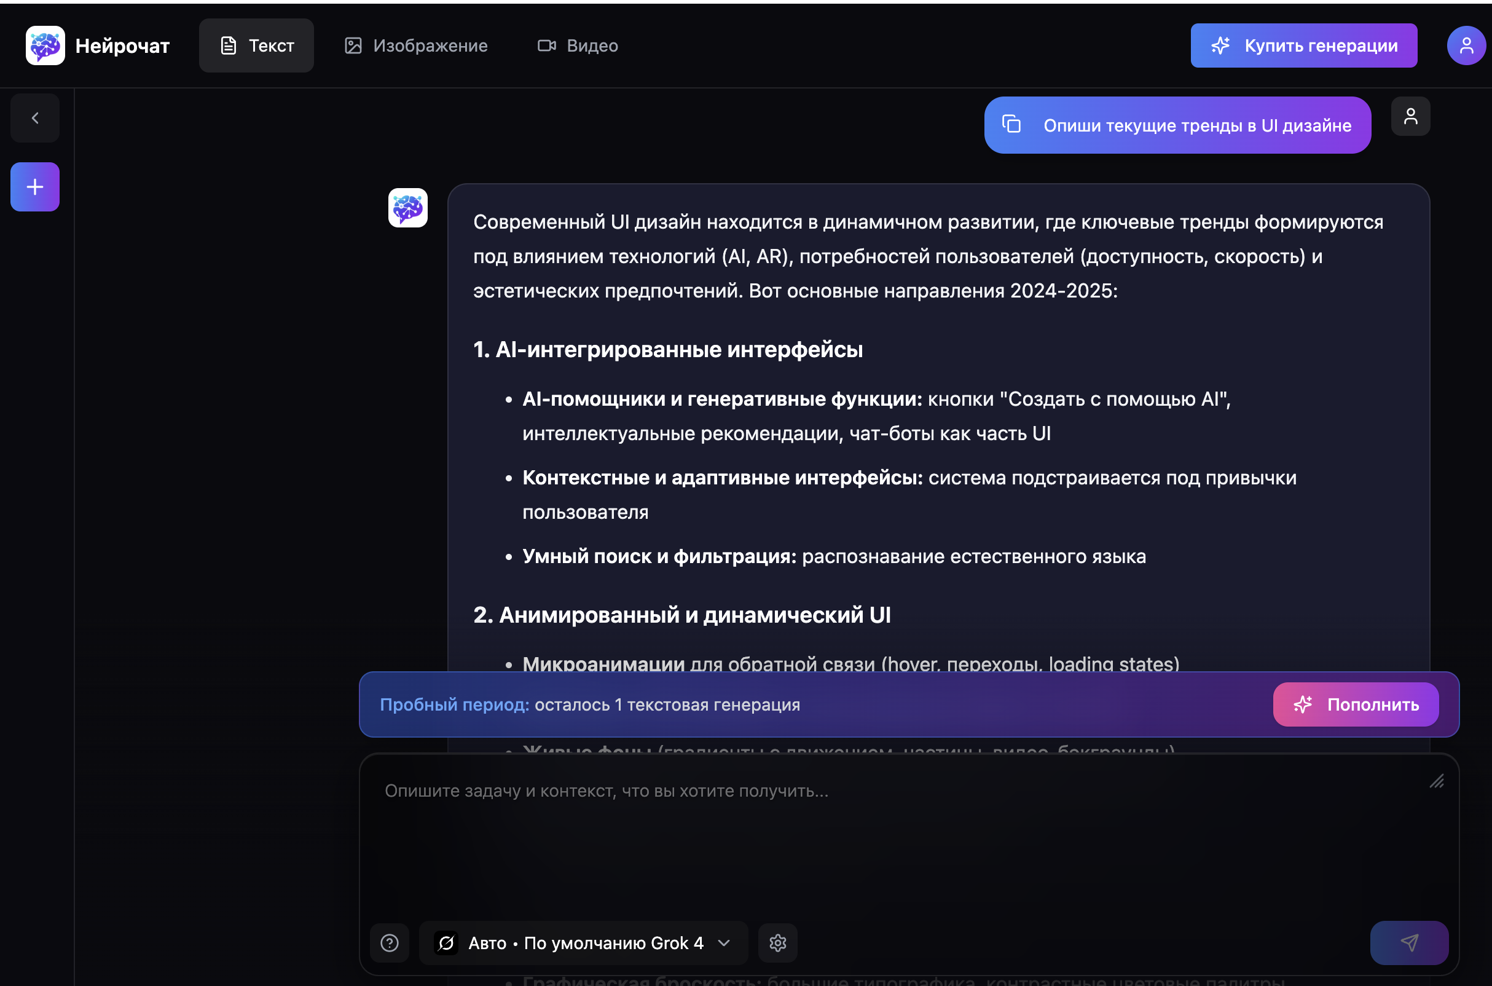1492x986 pixels.
Task: Switch to the Изображение tab
Action: tap(416, 45)
